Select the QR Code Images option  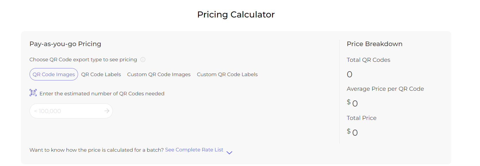point(54,74)
